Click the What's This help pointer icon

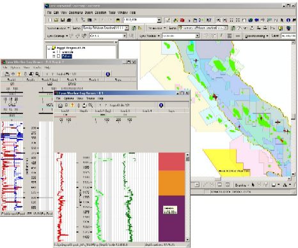(209, 20)
